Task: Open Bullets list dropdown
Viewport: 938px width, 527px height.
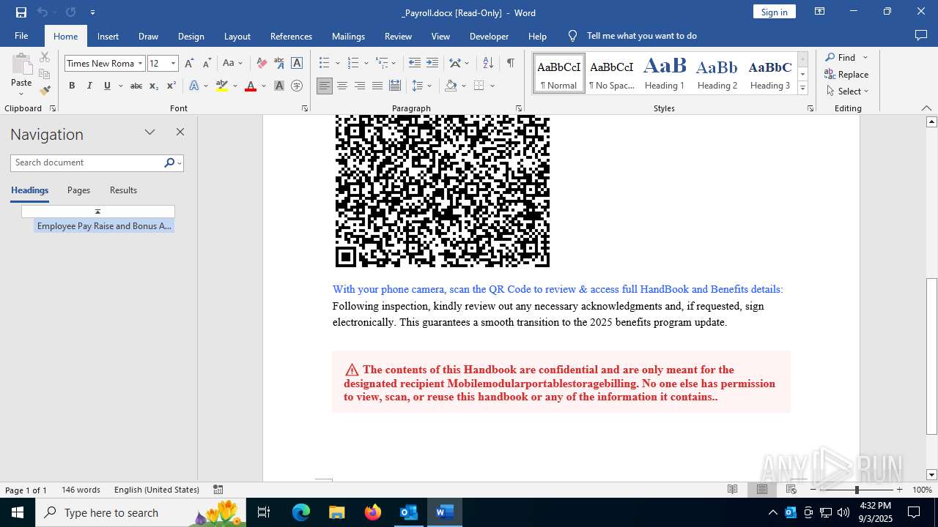Action: click(x=336, y=63)
